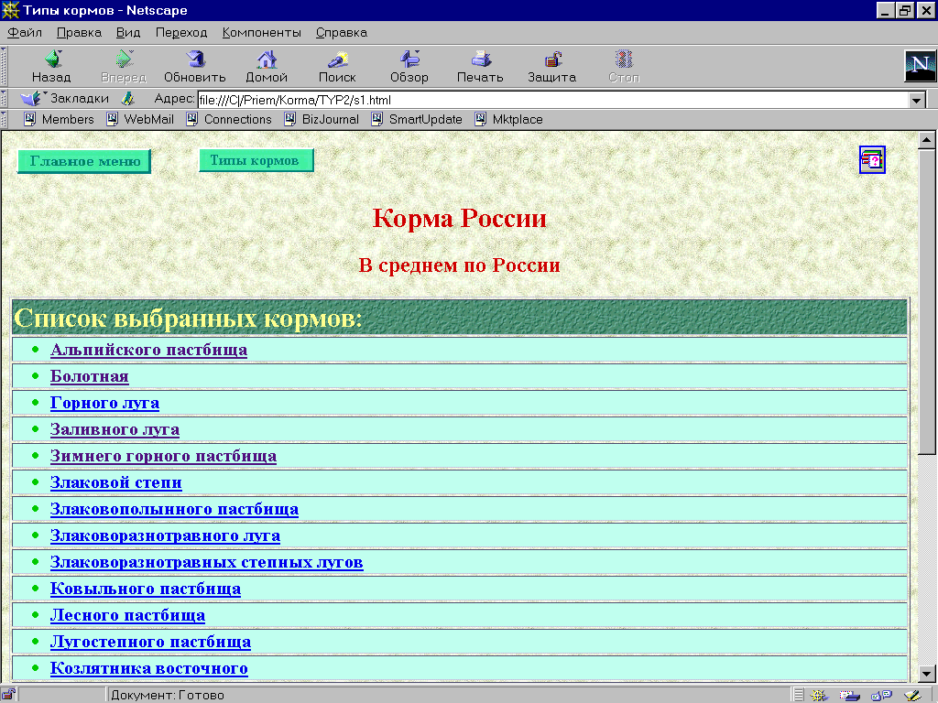Open Members personal toolbar link

60,120
